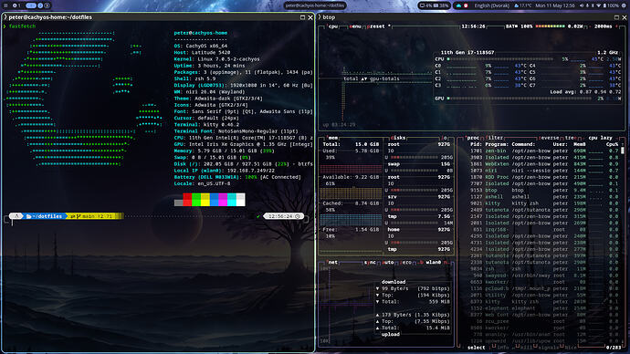This screenshot has width=630, height=354.
Task: Click the proc list scrollbar handle
Action: (x=623, y=151)
